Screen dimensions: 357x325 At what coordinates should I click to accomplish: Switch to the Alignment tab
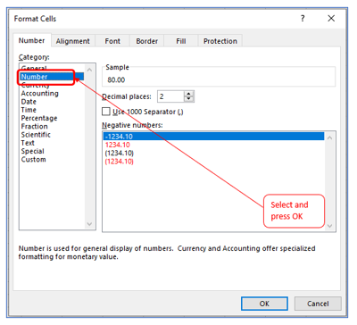pos(73,41)
